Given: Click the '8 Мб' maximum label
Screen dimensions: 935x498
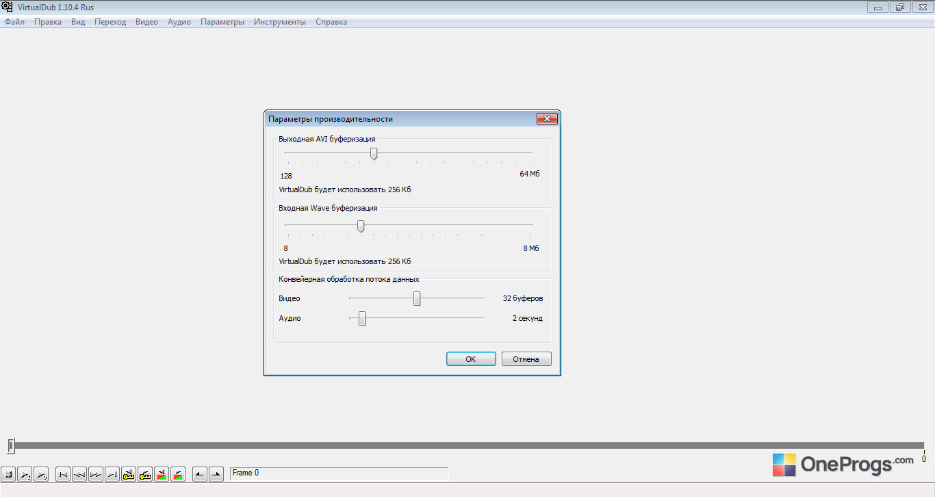Looking at the screenshot, I should pos(531,248).
